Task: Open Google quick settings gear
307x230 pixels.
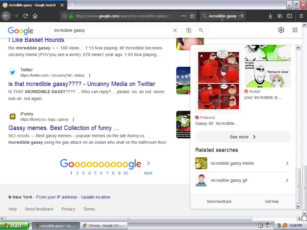Action: 281,30
